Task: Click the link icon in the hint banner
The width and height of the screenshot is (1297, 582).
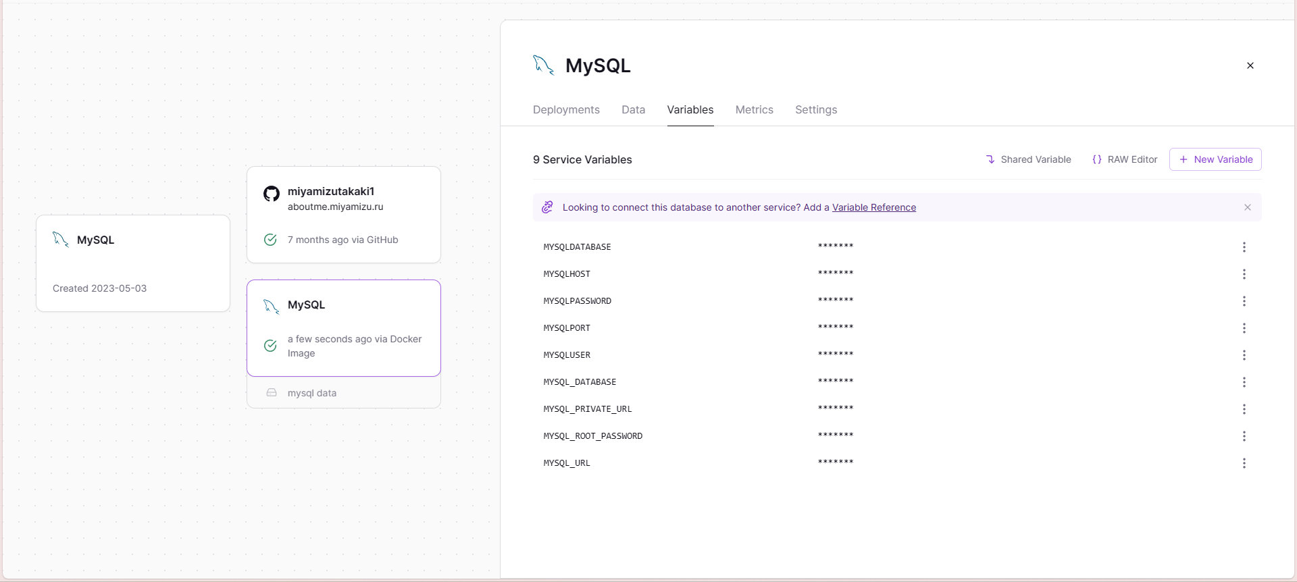Action: point(547,207)
